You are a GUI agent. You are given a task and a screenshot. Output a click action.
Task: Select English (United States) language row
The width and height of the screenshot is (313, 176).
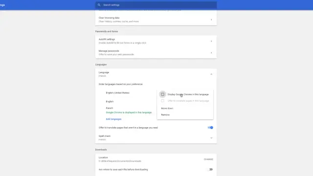[117, 93]
